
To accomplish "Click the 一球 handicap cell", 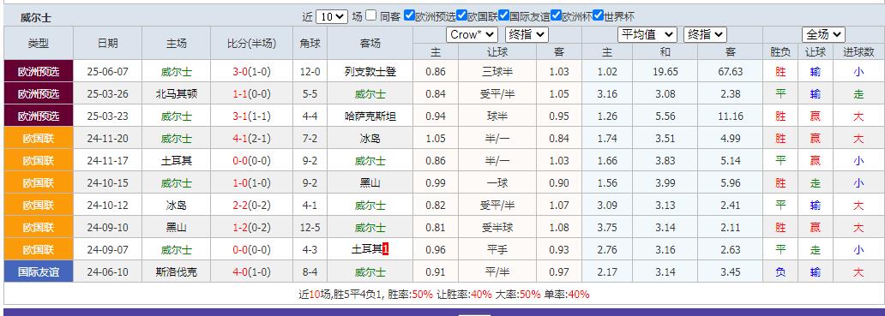I will 497,183.
